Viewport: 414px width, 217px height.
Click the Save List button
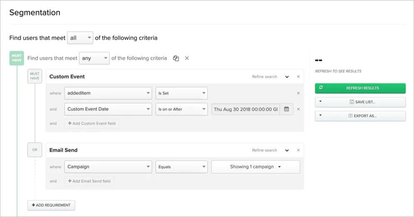(x=360, y=102)
